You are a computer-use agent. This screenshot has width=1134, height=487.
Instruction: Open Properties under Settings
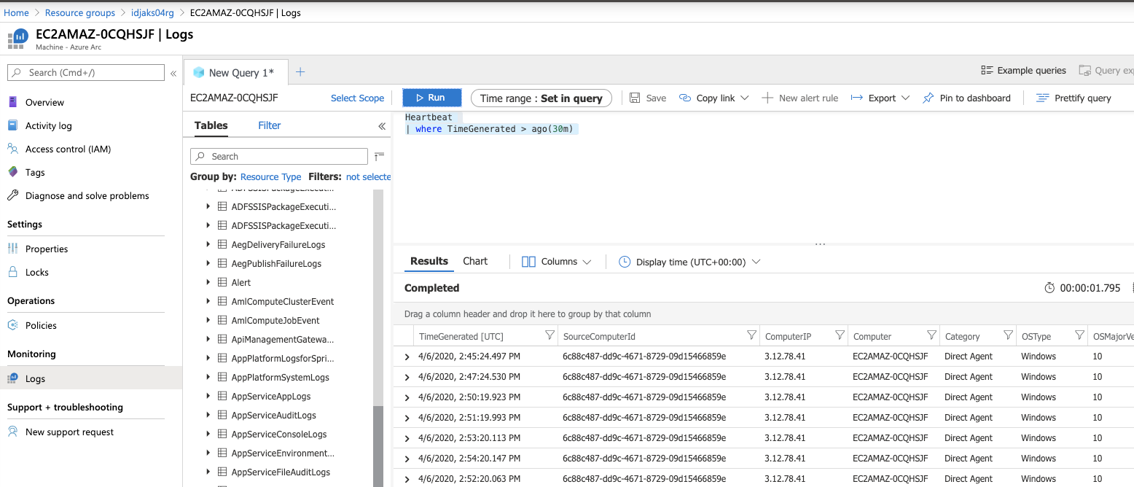47,249
